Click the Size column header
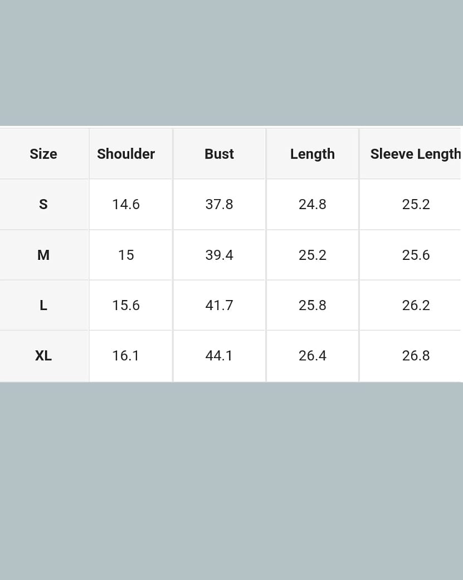 click(43, 154)
